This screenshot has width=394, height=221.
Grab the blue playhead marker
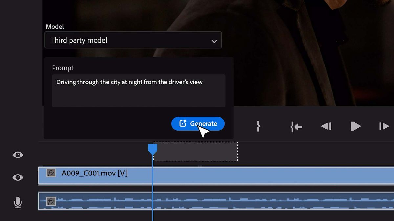pyautogui.click(x=153, y=149)
